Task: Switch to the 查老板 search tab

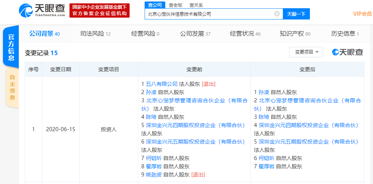Action: (x=175, y=5)
